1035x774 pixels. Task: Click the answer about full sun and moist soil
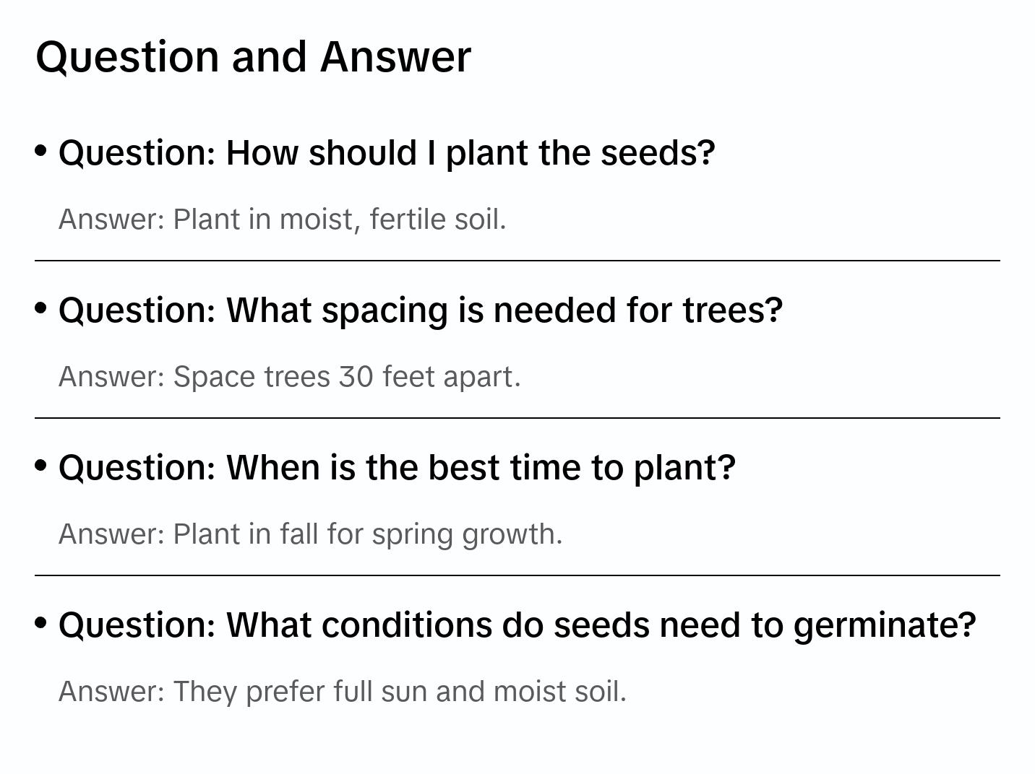click(343, 692)
